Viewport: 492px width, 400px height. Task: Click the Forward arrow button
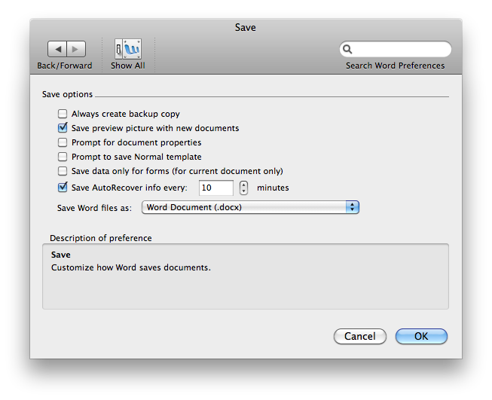click(76, 49)
